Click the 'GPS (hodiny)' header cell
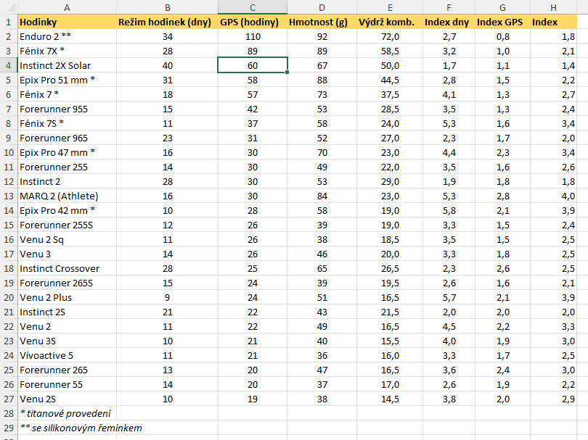588x440 pixels. (x=253, y=22)
